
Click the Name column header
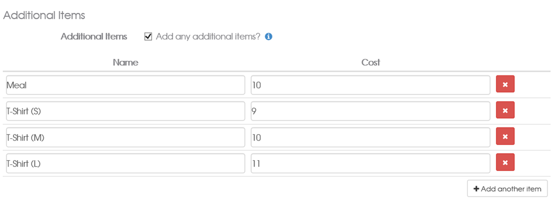pos(126,62)
